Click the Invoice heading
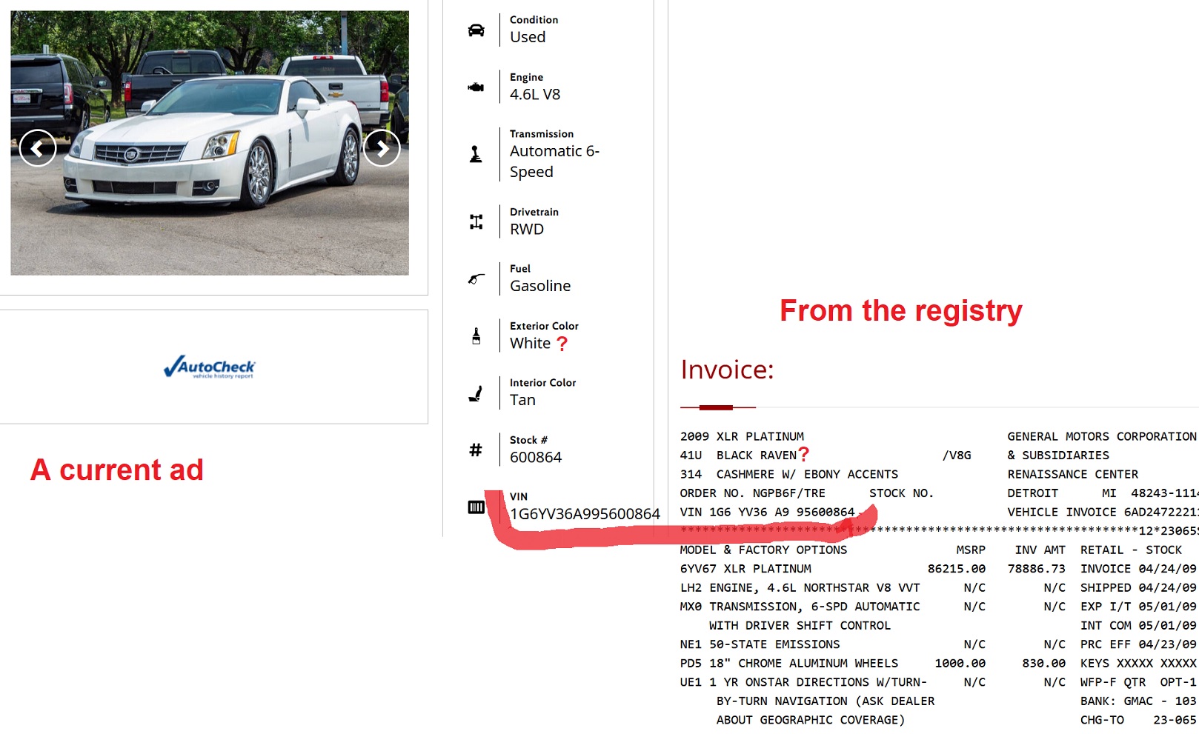 click(727, 370)
